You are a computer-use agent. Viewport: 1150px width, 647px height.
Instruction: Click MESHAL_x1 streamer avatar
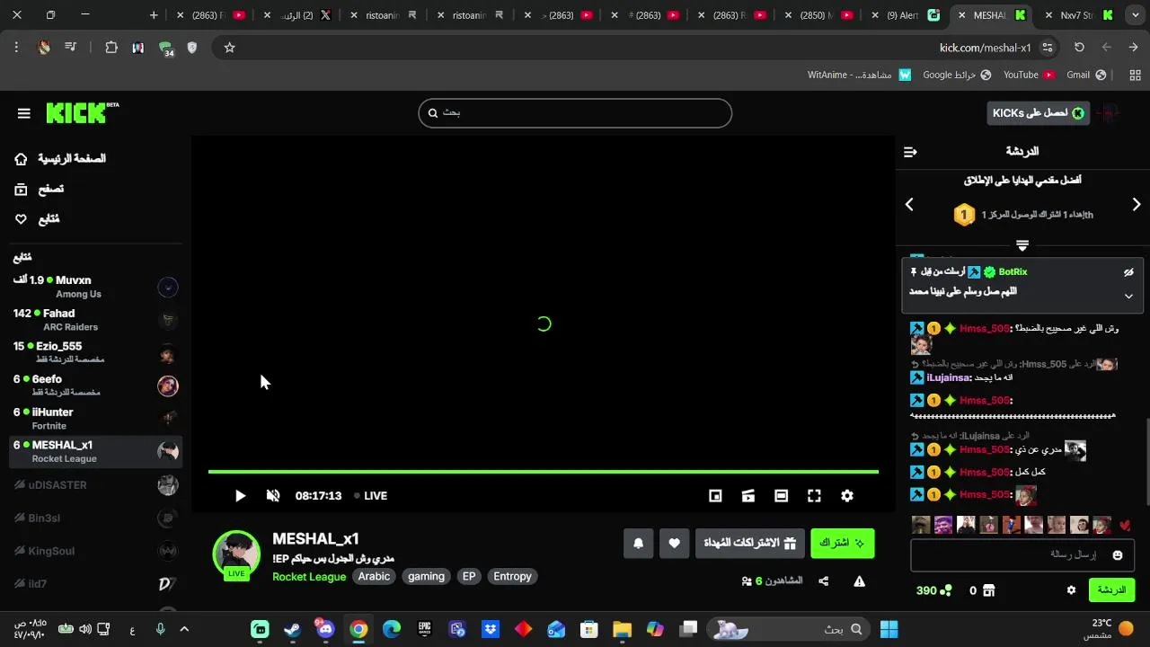(x=236, y=554)
